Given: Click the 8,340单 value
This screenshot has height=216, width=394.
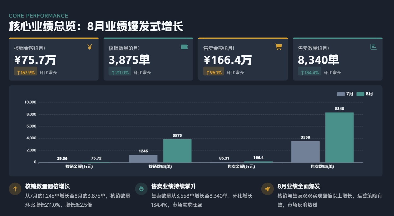Looking at the screenshot, I should [x=319, y=60].
